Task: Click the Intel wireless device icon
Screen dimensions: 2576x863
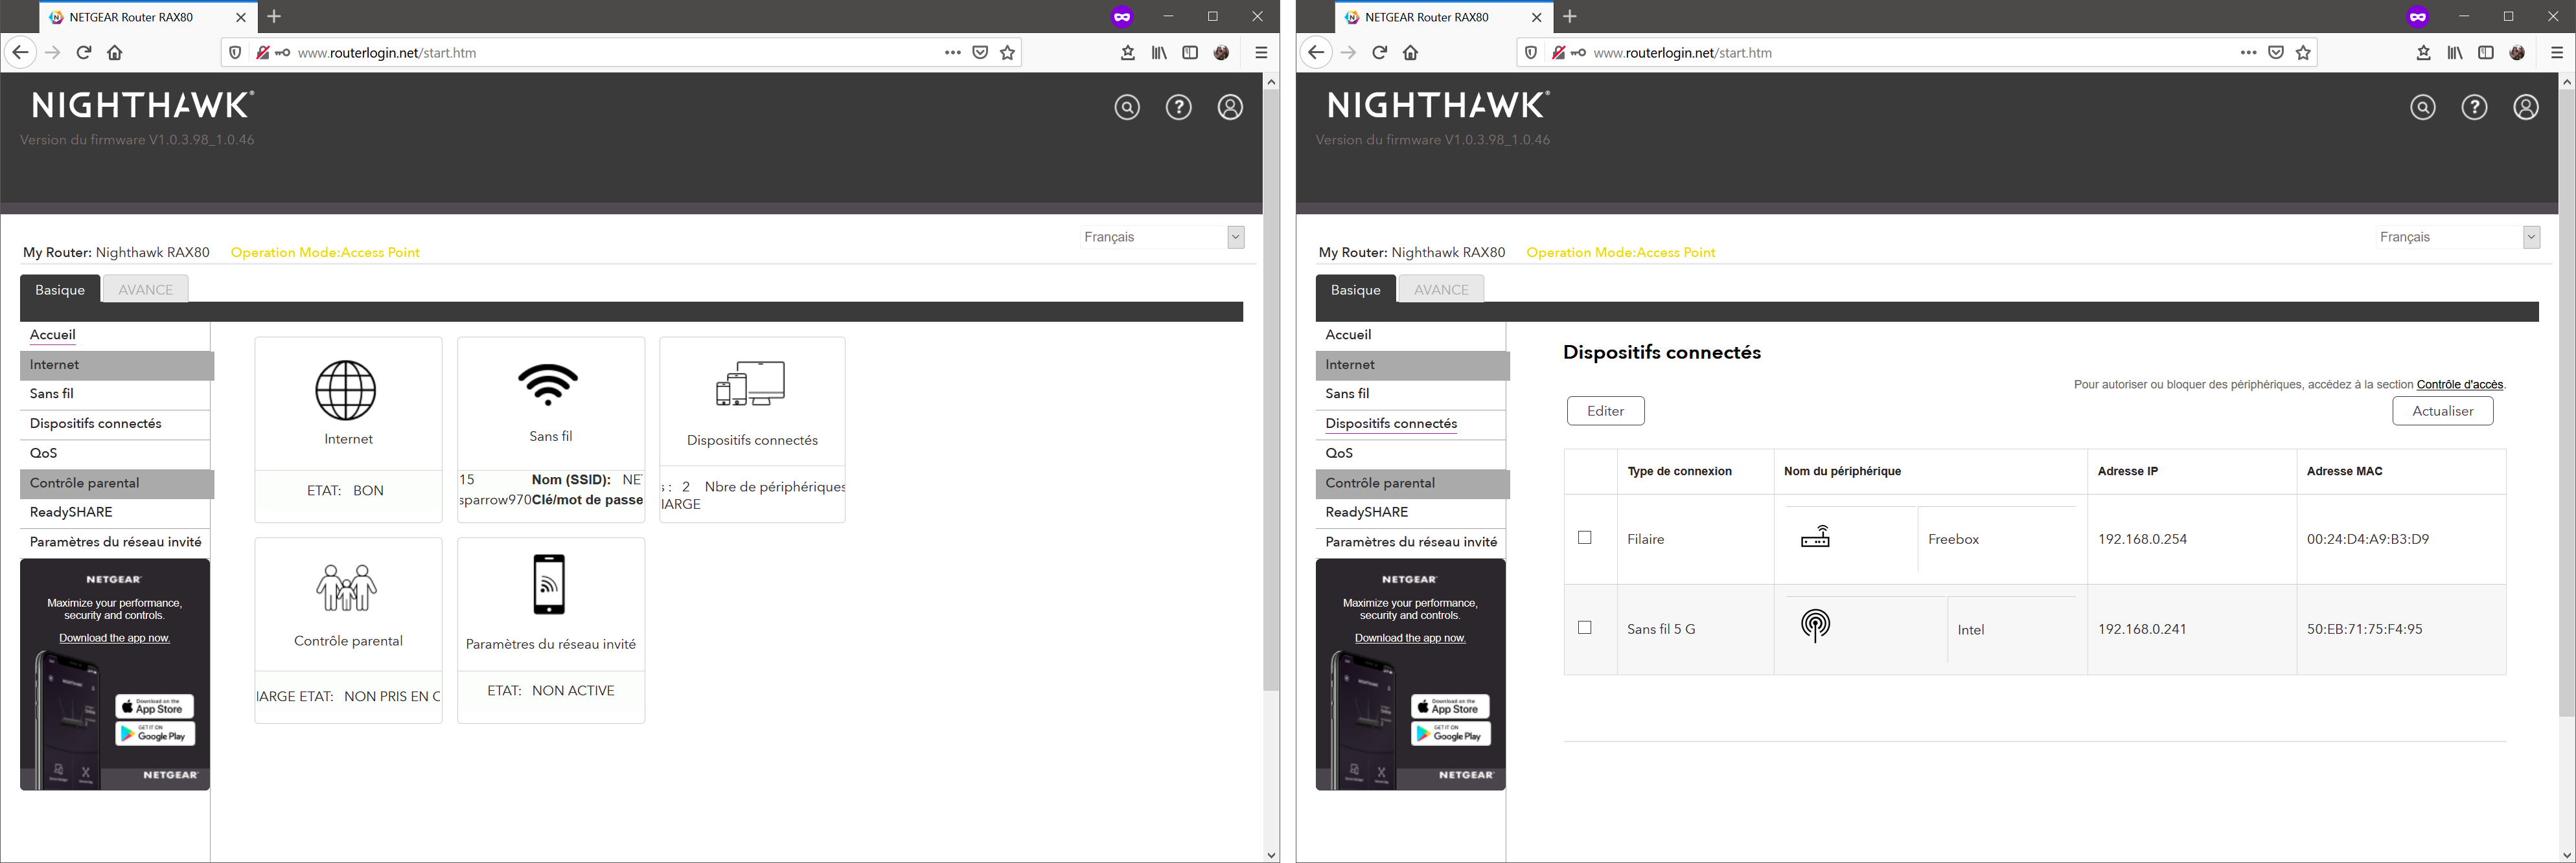Action: coord(1815,626)
